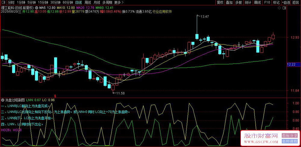Click the MA5: 12.80 indicator label
This screenshot has height=147, width=301.
point(48,8)
